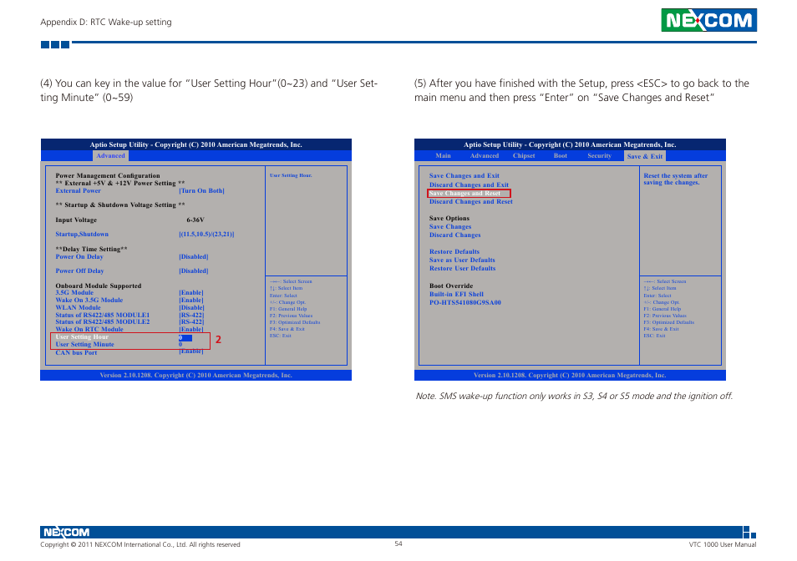Switch to the Advanced tab in the right BIOS screen
Viewport: 797px width, 561px height.
point(484,156)
